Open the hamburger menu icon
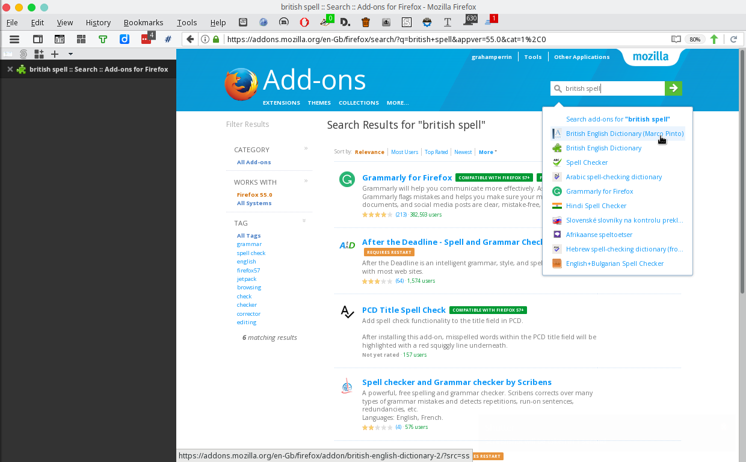Viewport: 746px width, 462px height. [x=14, y=39]
